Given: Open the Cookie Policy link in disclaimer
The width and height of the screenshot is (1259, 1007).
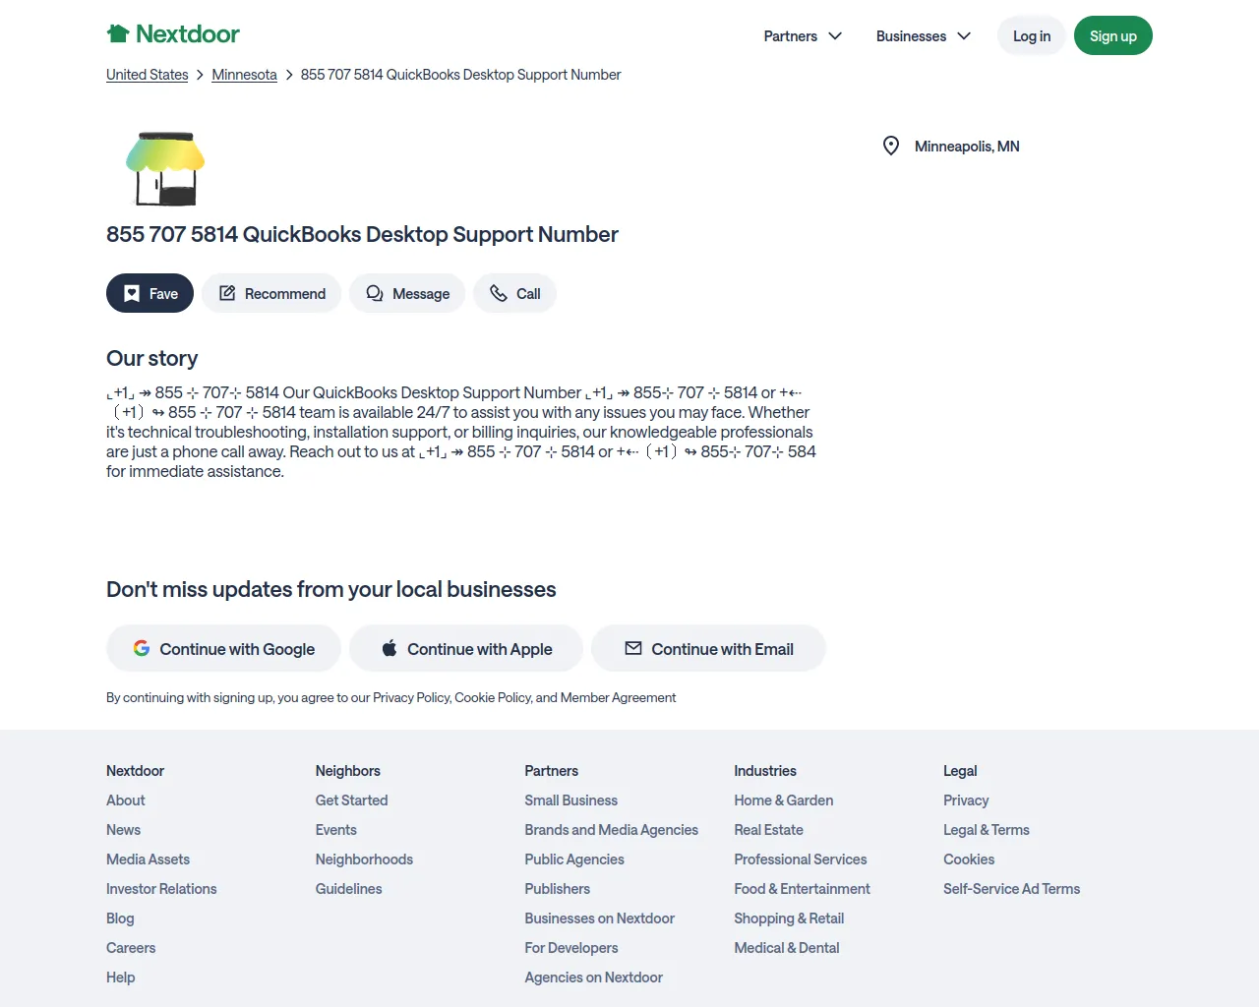Looking at the screenshot, I should coord(493,697).
